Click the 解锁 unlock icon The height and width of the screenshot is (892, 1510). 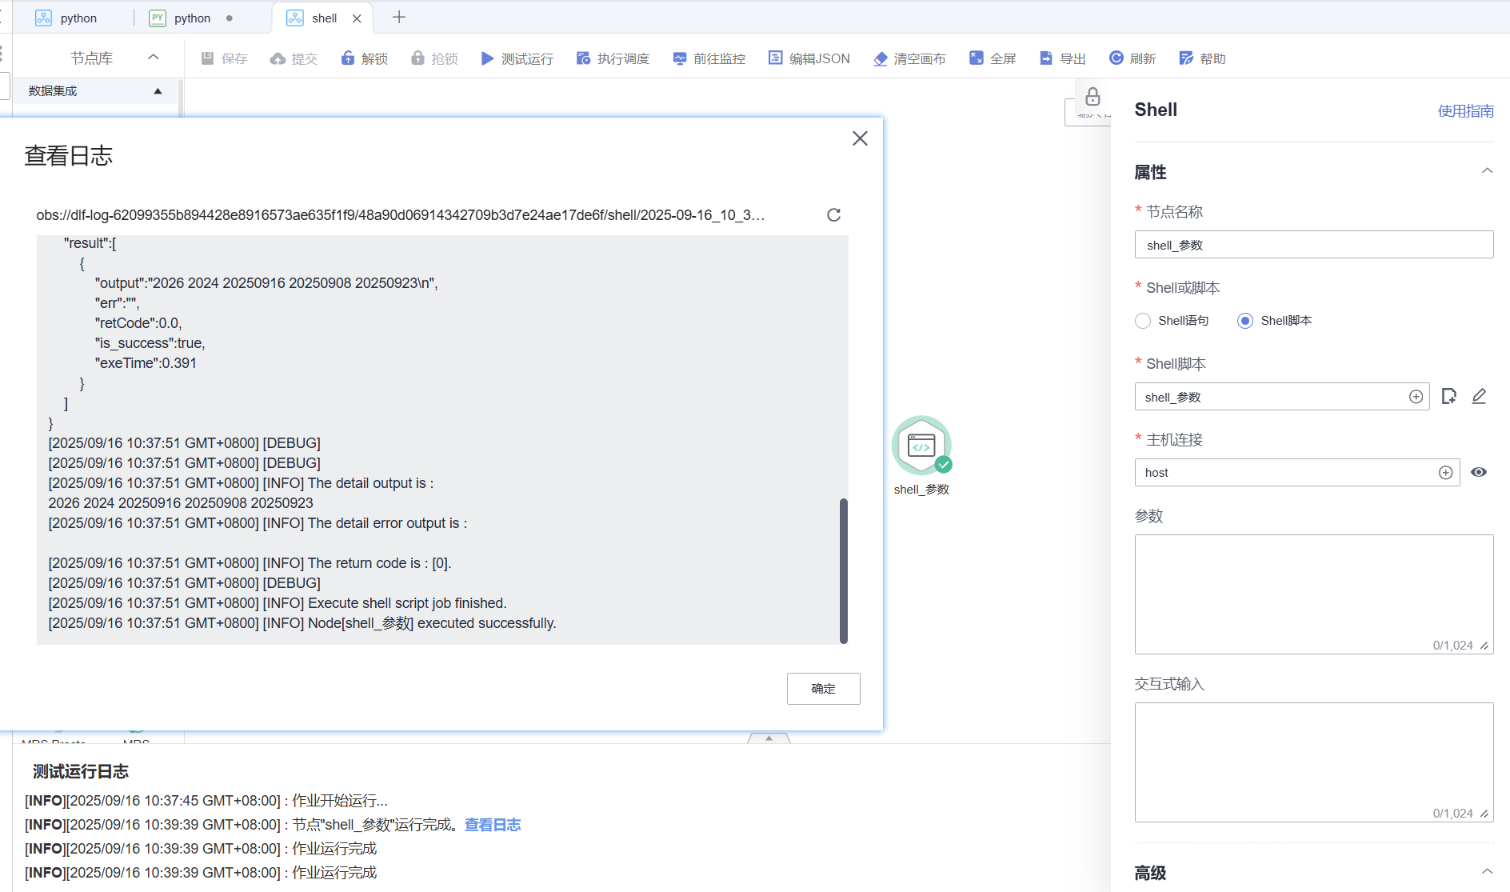pos(348,58)
